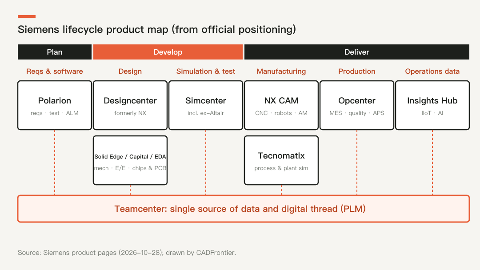Open the Solid Edge / Capital / EDA box
The height and width of the screenshot is (270, 480).
click(x=130, y=160)
